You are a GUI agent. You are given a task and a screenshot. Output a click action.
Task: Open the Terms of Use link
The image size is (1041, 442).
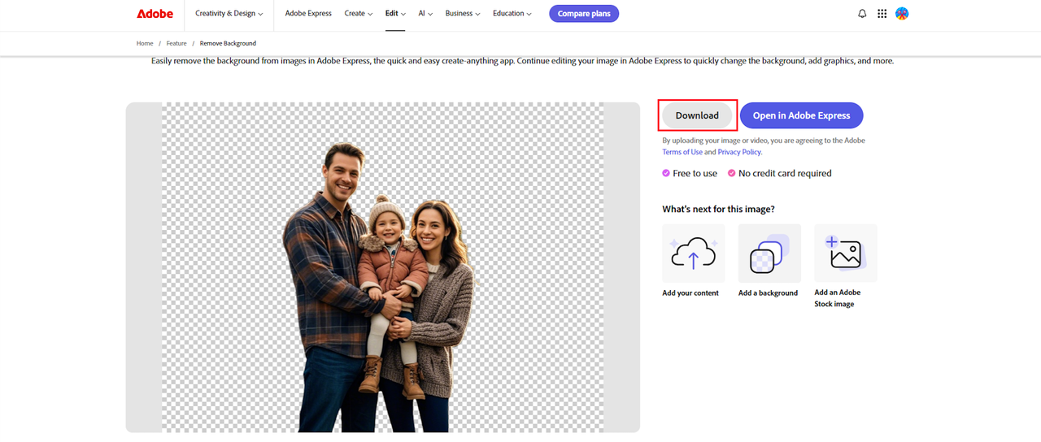point(682,152)
